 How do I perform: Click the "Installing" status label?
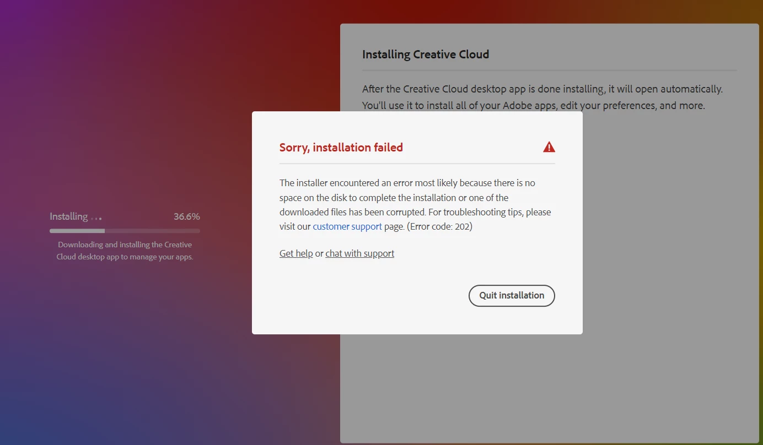click(68, 216)
